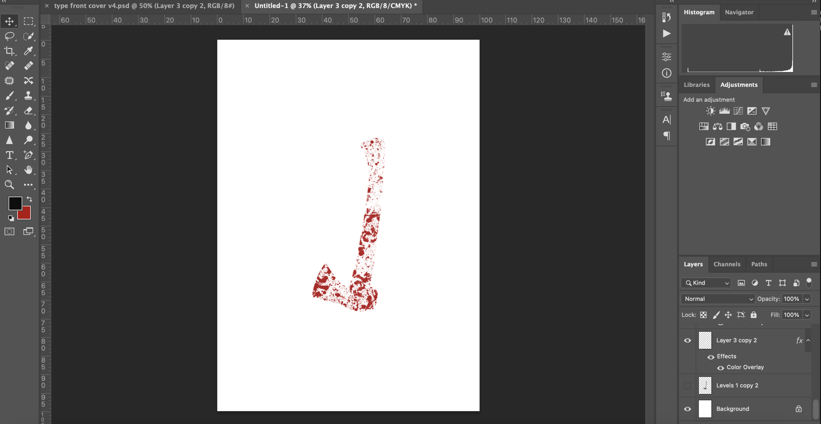Click the Lock all layer icon
Image resolution: width=821 pixels, height=424 pixels.
753,315
